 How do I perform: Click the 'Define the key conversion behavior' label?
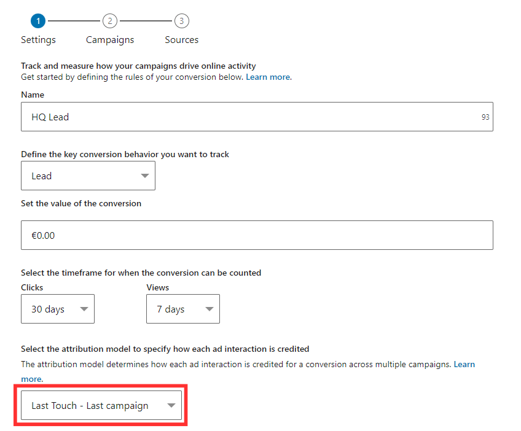(x=125, y=154)
